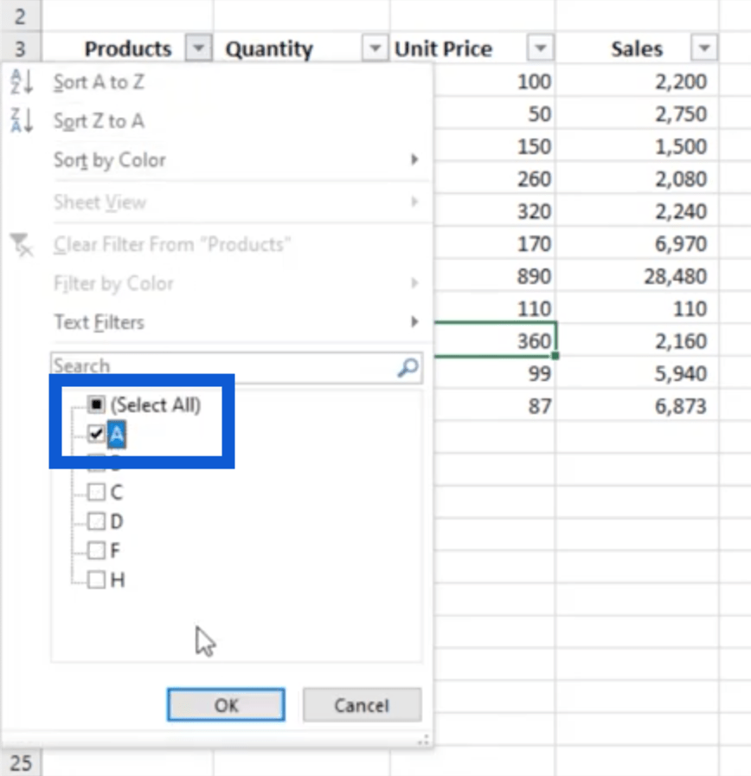751x776 pixels.
Task: Expand the Sort by Color submenu arrow
Action: pyautogui.click(x=414, y=160)
